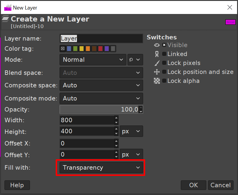This screenshot has width=238, height=195.
Task: Open the Composite mode dropdown
Action: (x=101, y=98)
